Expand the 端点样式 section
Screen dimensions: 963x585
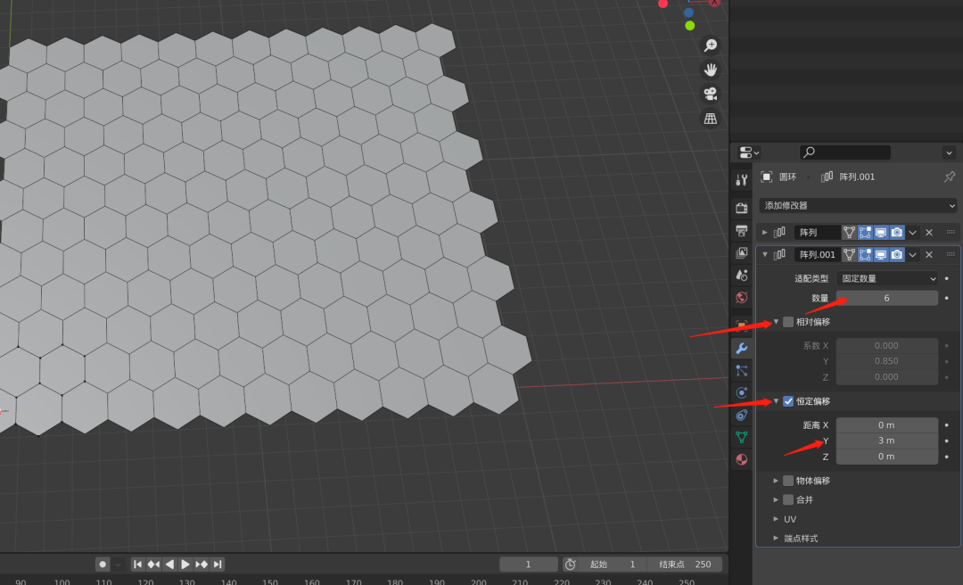(x=776, y=539)
